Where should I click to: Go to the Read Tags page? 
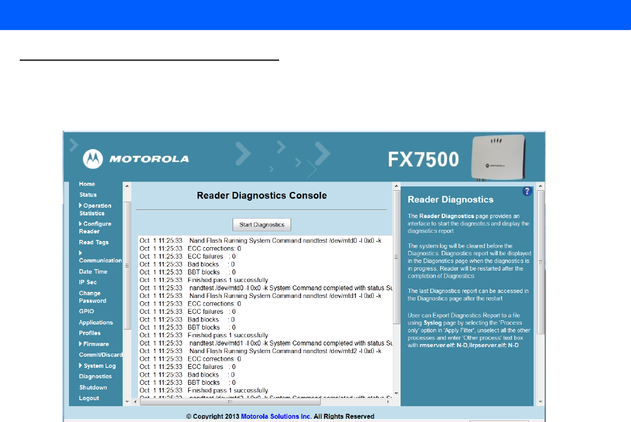pos(94,242)
